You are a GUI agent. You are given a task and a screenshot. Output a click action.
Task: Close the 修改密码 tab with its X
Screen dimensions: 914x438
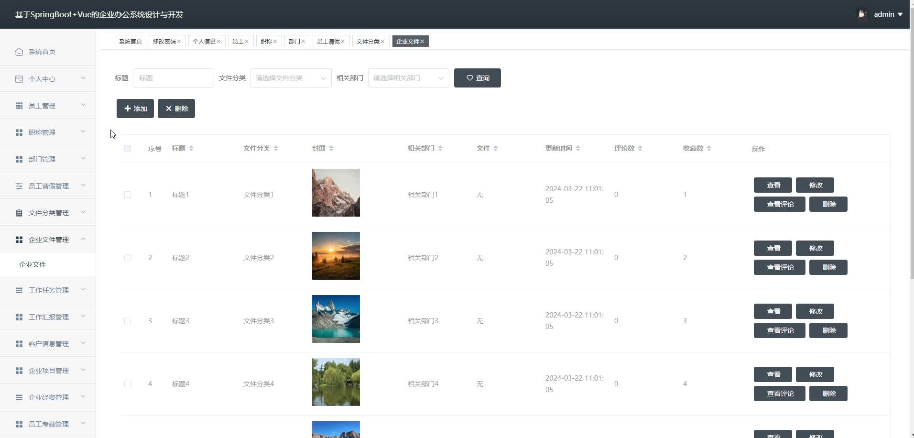pyautogui.click(x=179, y=42)
